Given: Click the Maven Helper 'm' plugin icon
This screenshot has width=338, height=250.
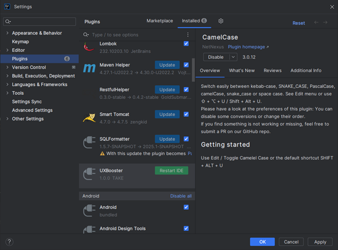Looking at the screenshot, I should click(89, 68).
